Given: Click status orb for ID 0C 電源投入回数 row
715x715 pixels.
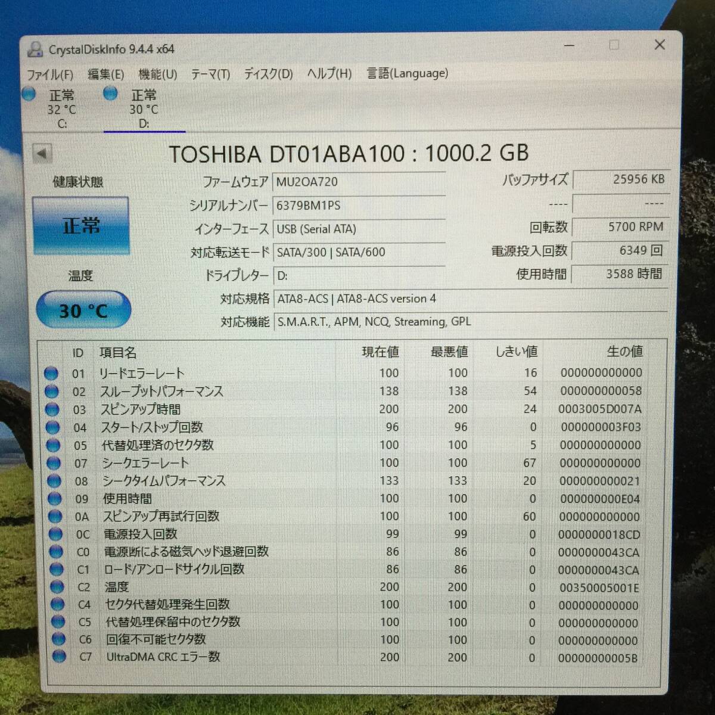Looking at the screenshot, I should click(x=56, y=534).
